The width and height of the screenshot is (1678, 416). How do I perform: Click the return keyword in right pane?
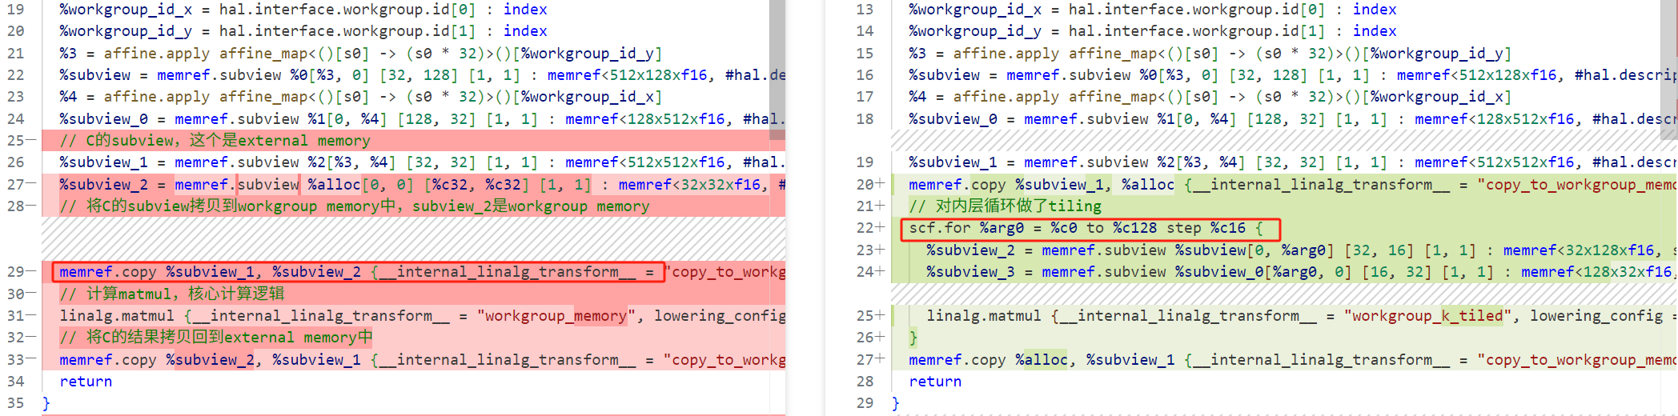click(935, 382)
